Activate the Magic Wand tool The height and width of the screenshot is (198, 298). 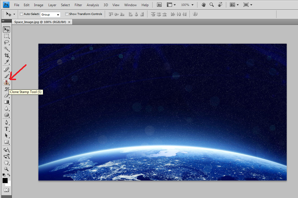(6, 49)
